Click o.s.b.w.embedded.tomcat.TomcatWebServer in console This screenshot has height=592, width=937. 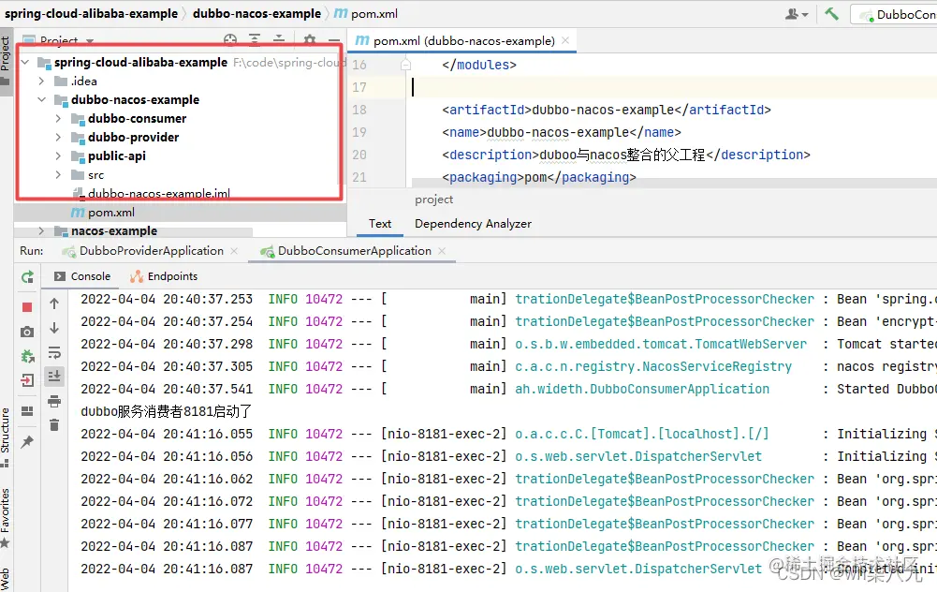point(661,345)
